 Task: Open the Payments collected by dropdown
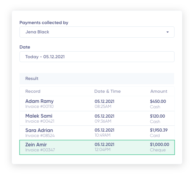pyautogui.click(x=97, y=32)
